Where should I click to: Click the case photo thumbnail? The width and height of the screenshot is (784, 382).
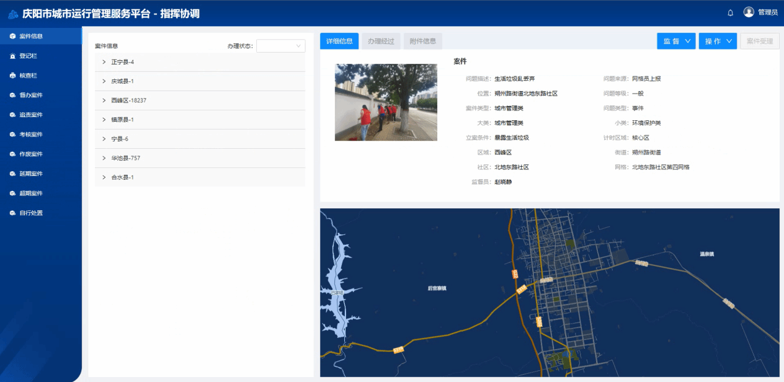pyautogui.click(x=386, y=102)
